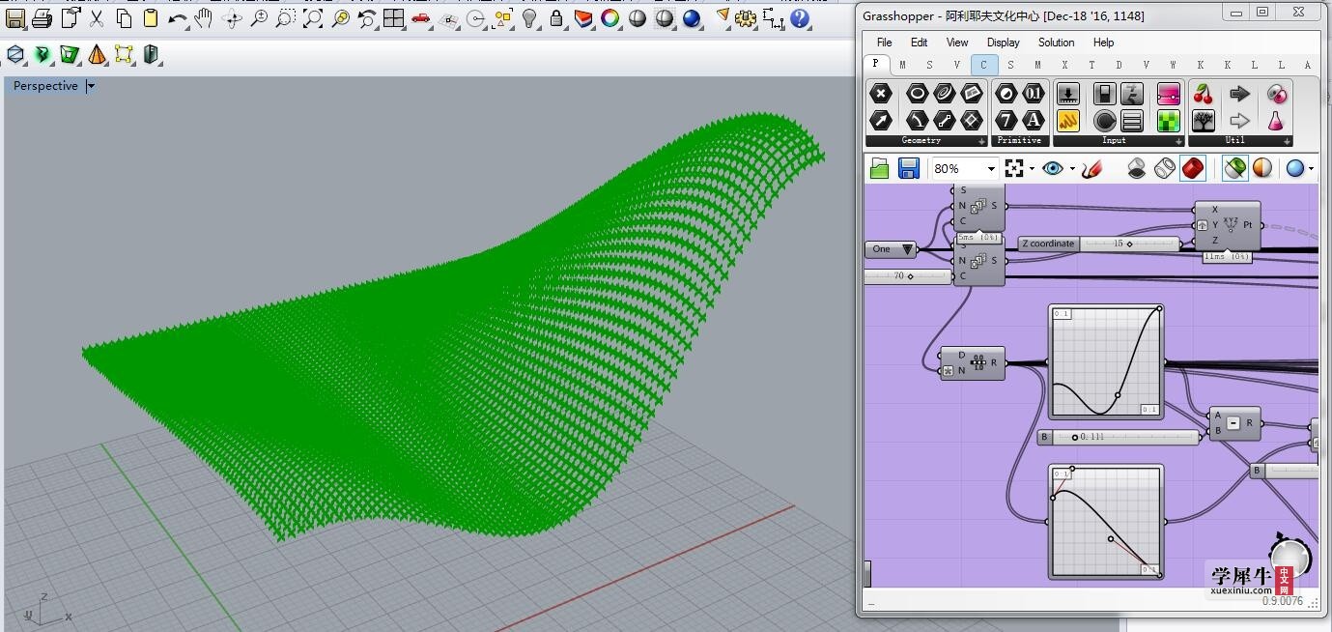Click Cut scissors icon in Rhino toolbar

tap(97, 17)
